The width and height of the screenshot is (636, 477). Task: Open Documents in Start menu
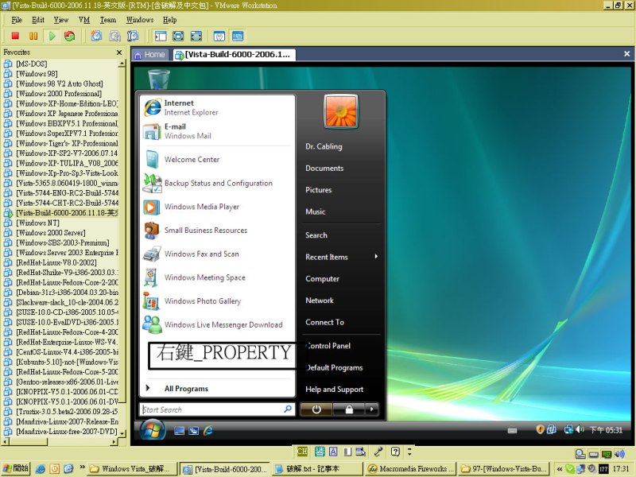click(x=324, y=168)
